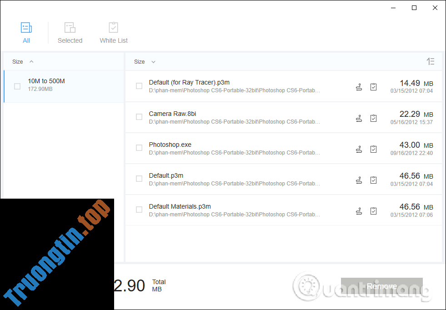Toggle the Size sort arrow in left panel
The width and height of the screenshot is (446, 310).
(31, 62)
